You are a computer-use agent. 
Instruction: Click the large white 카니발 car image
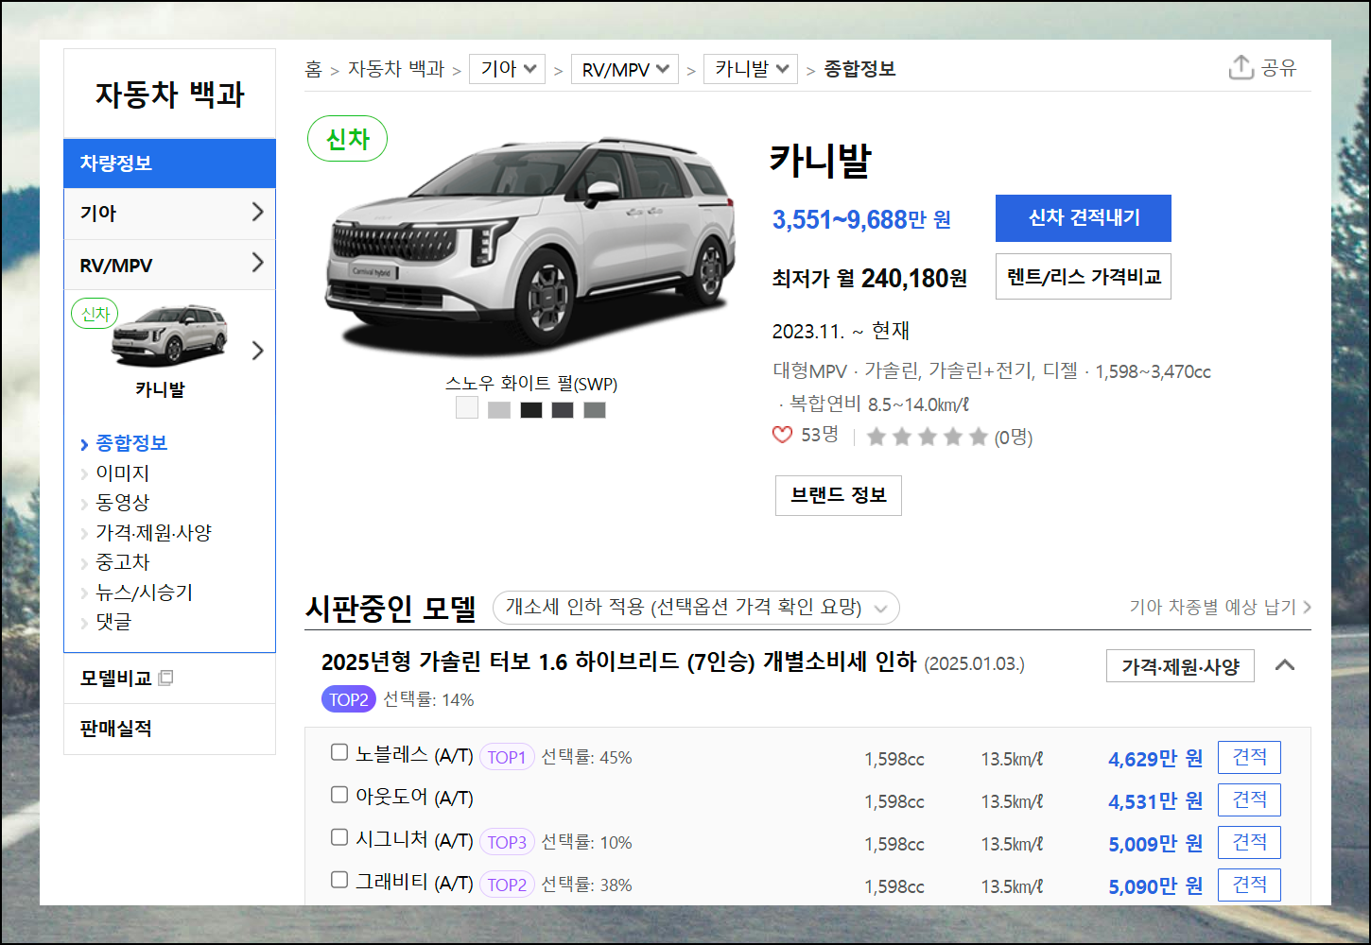(x=530, y=246)
